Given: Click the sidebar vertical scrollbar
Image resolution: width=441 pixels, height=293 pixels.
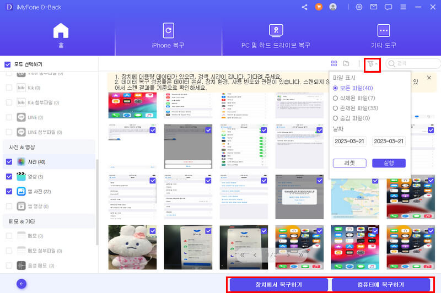Looking at the screenshot, I should [x=98, y=202].
